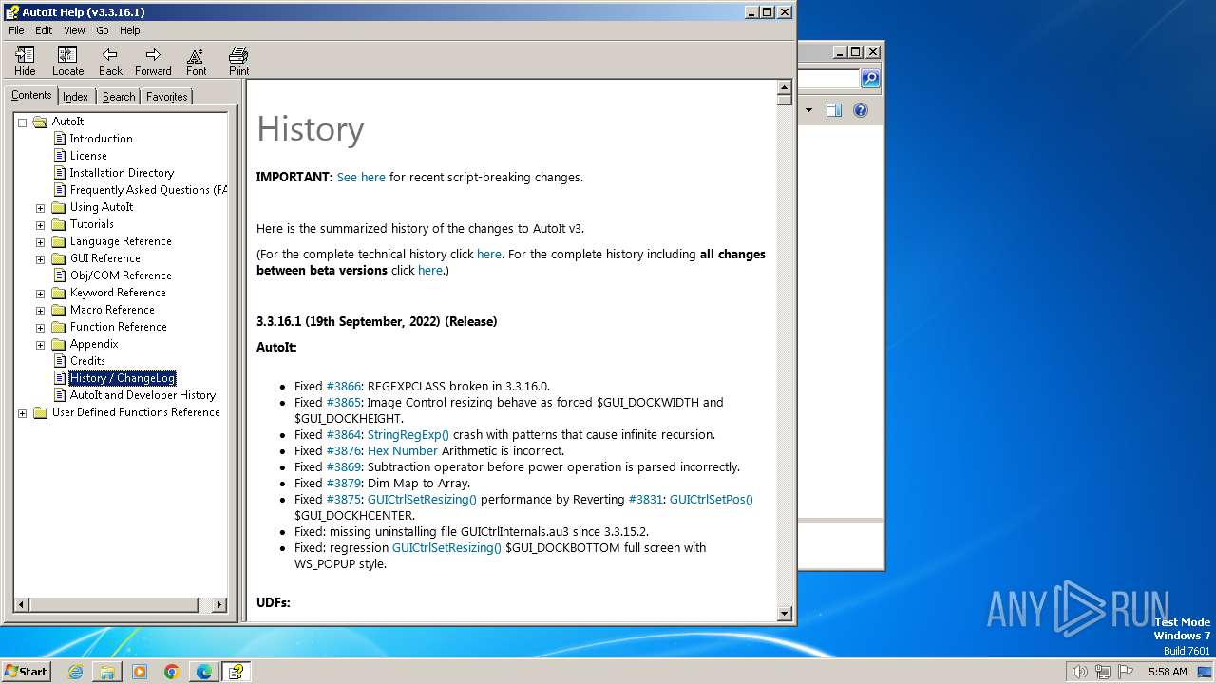This screenshot has height=684, width=1216.
Task: Open the Hex Number link
Action: click(x=403, y=450)
